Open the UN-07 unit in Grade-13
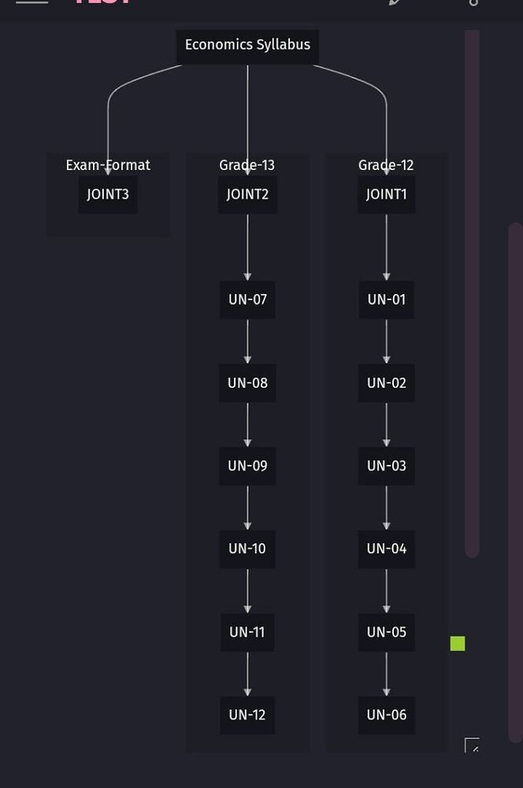Screen dimensions: 523x788 pos(247,299)
